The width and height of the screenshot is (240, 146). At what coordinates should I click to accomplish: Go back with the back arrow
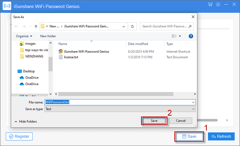[x=16, y=26]
